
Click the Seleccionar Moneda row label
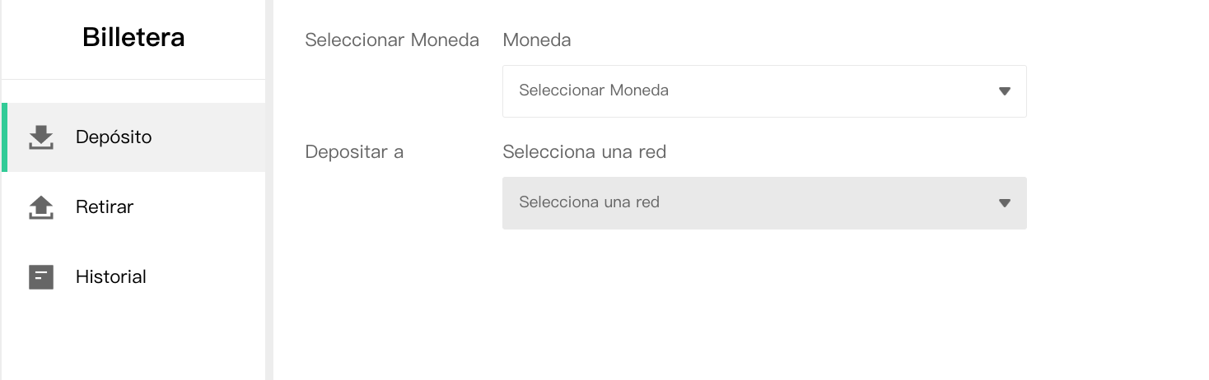pos(392,40)
